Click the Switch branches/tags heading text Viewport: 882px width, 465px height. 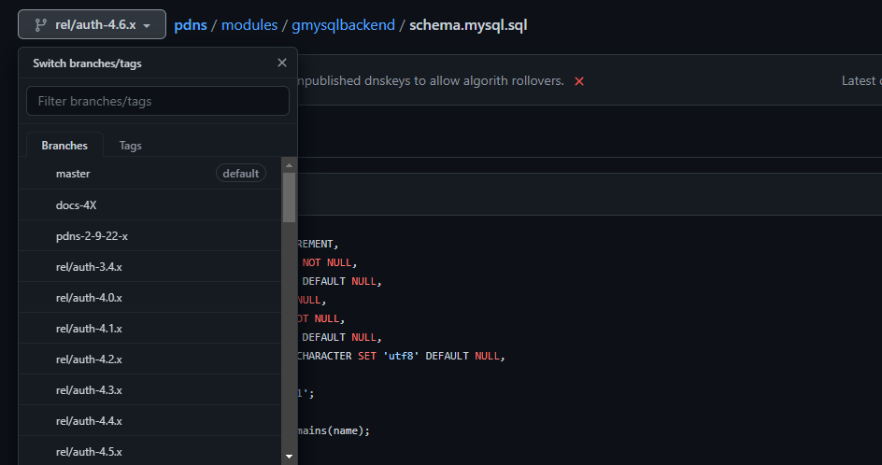pyautogui.click(x=87, y=63)
